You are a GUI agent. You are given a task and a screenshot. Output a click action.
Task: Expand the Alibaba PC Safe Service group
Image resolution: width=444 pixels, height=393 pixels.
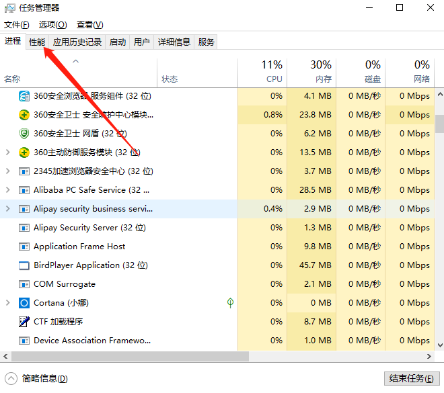pos(7,190)
